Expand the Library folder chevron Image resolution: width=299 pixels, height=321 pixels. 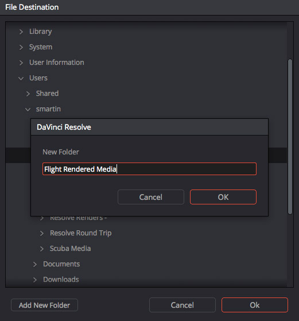(21, 32)
